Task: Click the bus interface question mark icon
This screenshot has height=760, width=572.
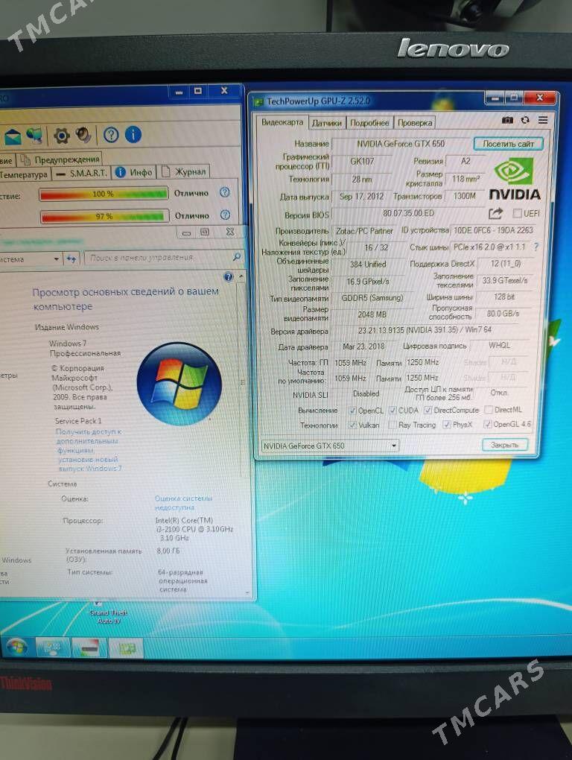Action: click(x=536, y=247)
